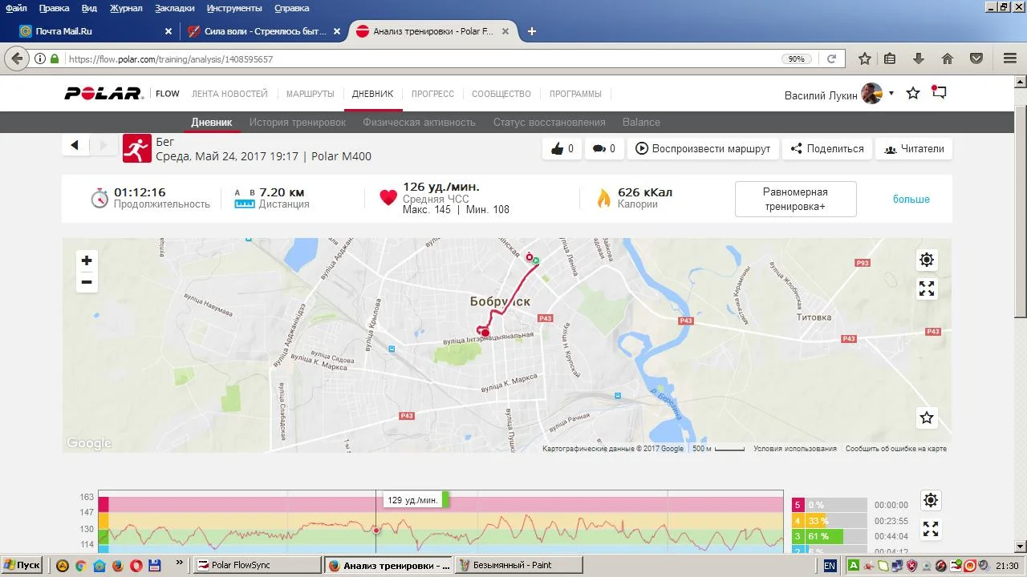Show site info icon in address bar

click(40, 59)
